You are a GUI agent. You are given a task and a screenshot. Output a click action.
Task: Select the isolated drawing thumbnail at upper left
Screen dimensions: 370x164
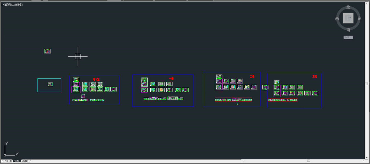pos(48,51)
